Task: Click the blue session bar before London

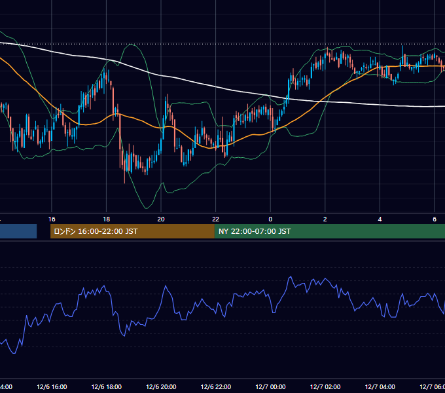Action: (18, 231)
